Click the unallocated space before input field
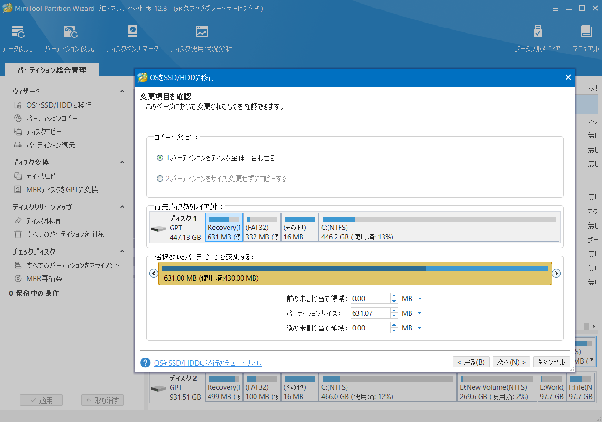Viewport: 602px width, 422px height. coord(370,299)
